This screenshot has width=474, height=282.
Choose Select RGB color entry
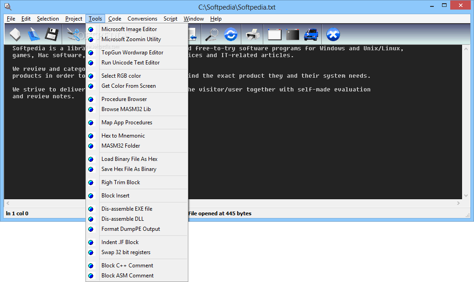(x=137, y=76)
